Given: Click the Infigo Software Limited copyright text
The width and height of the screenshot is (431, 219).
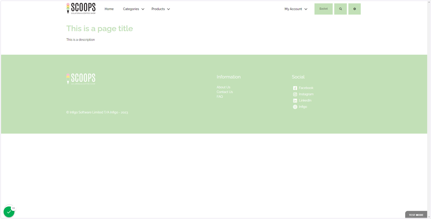Looking at the screenshot, I should pyautogui.click(x=97, y=112).
